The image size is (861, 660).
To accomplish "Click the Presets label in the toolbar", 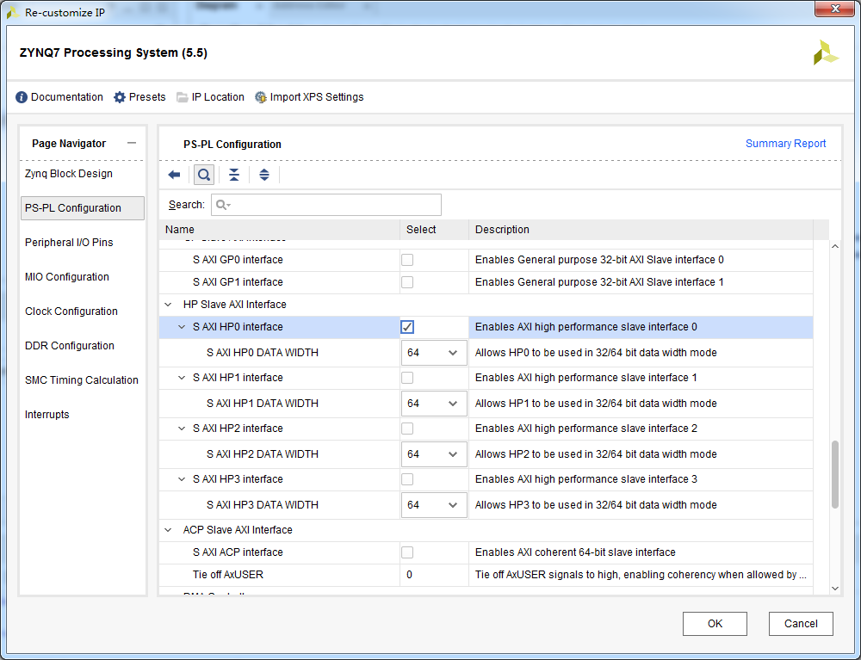I will (x=147, y=97).
